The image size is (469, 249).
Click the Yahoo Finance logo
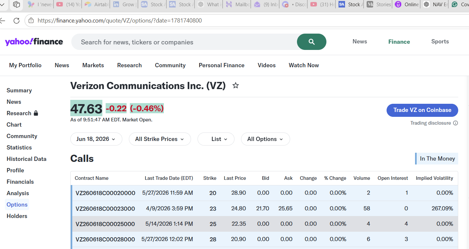(34, 42)
